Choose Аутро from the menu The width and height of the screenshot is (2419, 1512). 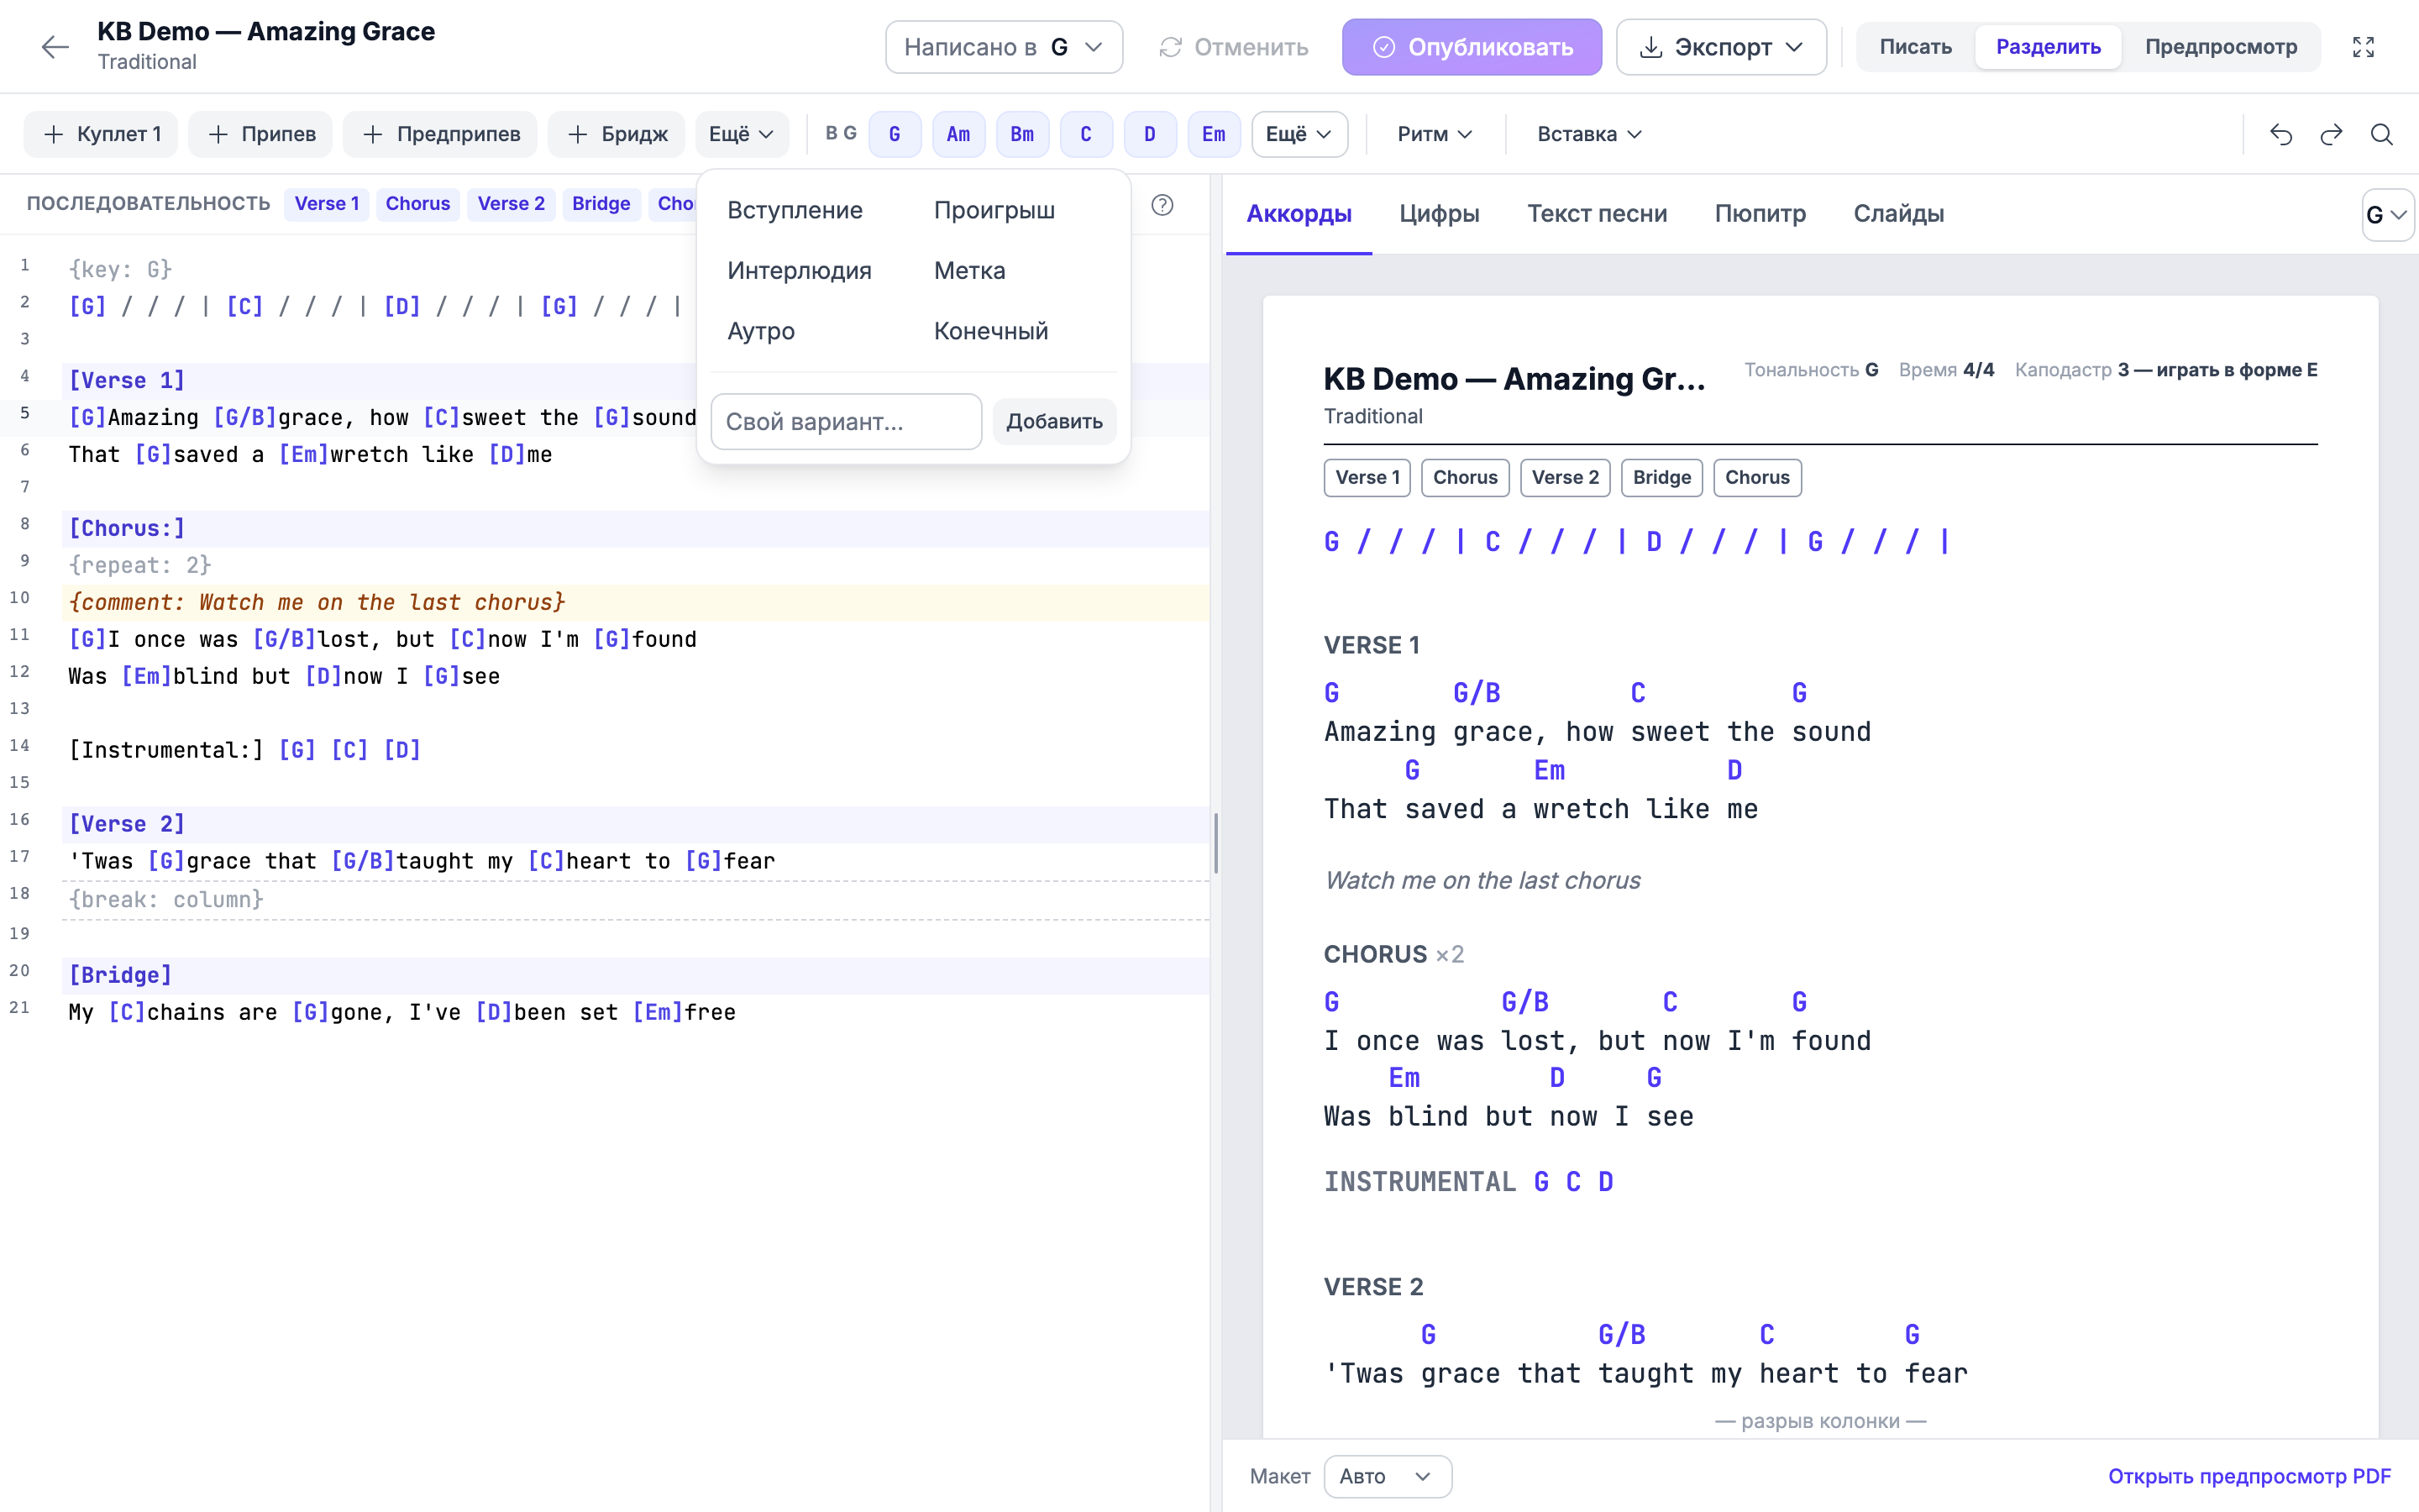tap(762, 331)
